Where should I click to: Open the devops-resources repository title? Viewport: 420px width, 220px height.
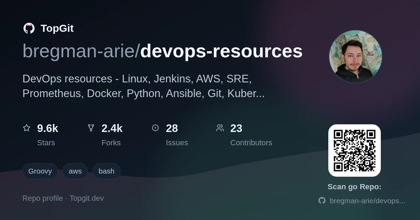click(221, 51)
